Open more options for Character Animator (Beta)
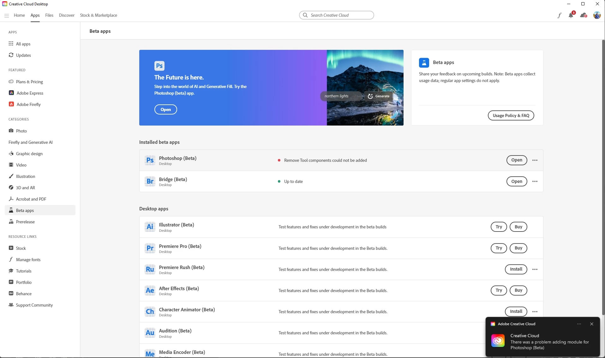This screenshot has width=605, height=358. tap(535, 312)
